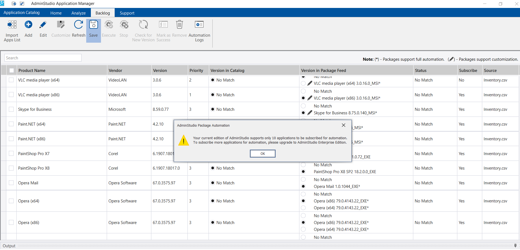Check the Opera Mail row

pos(11,183)
